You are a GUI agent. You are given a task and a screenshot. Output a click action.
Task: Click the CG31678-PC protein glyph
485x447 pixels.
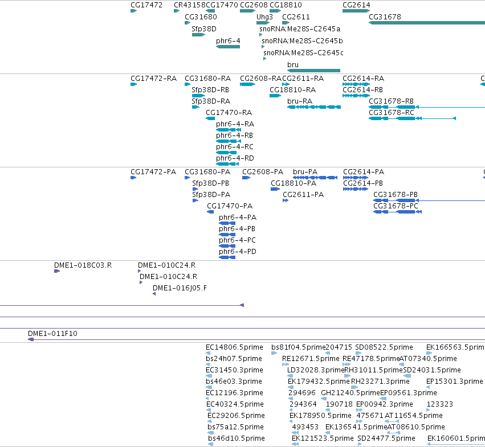point(397,212)
